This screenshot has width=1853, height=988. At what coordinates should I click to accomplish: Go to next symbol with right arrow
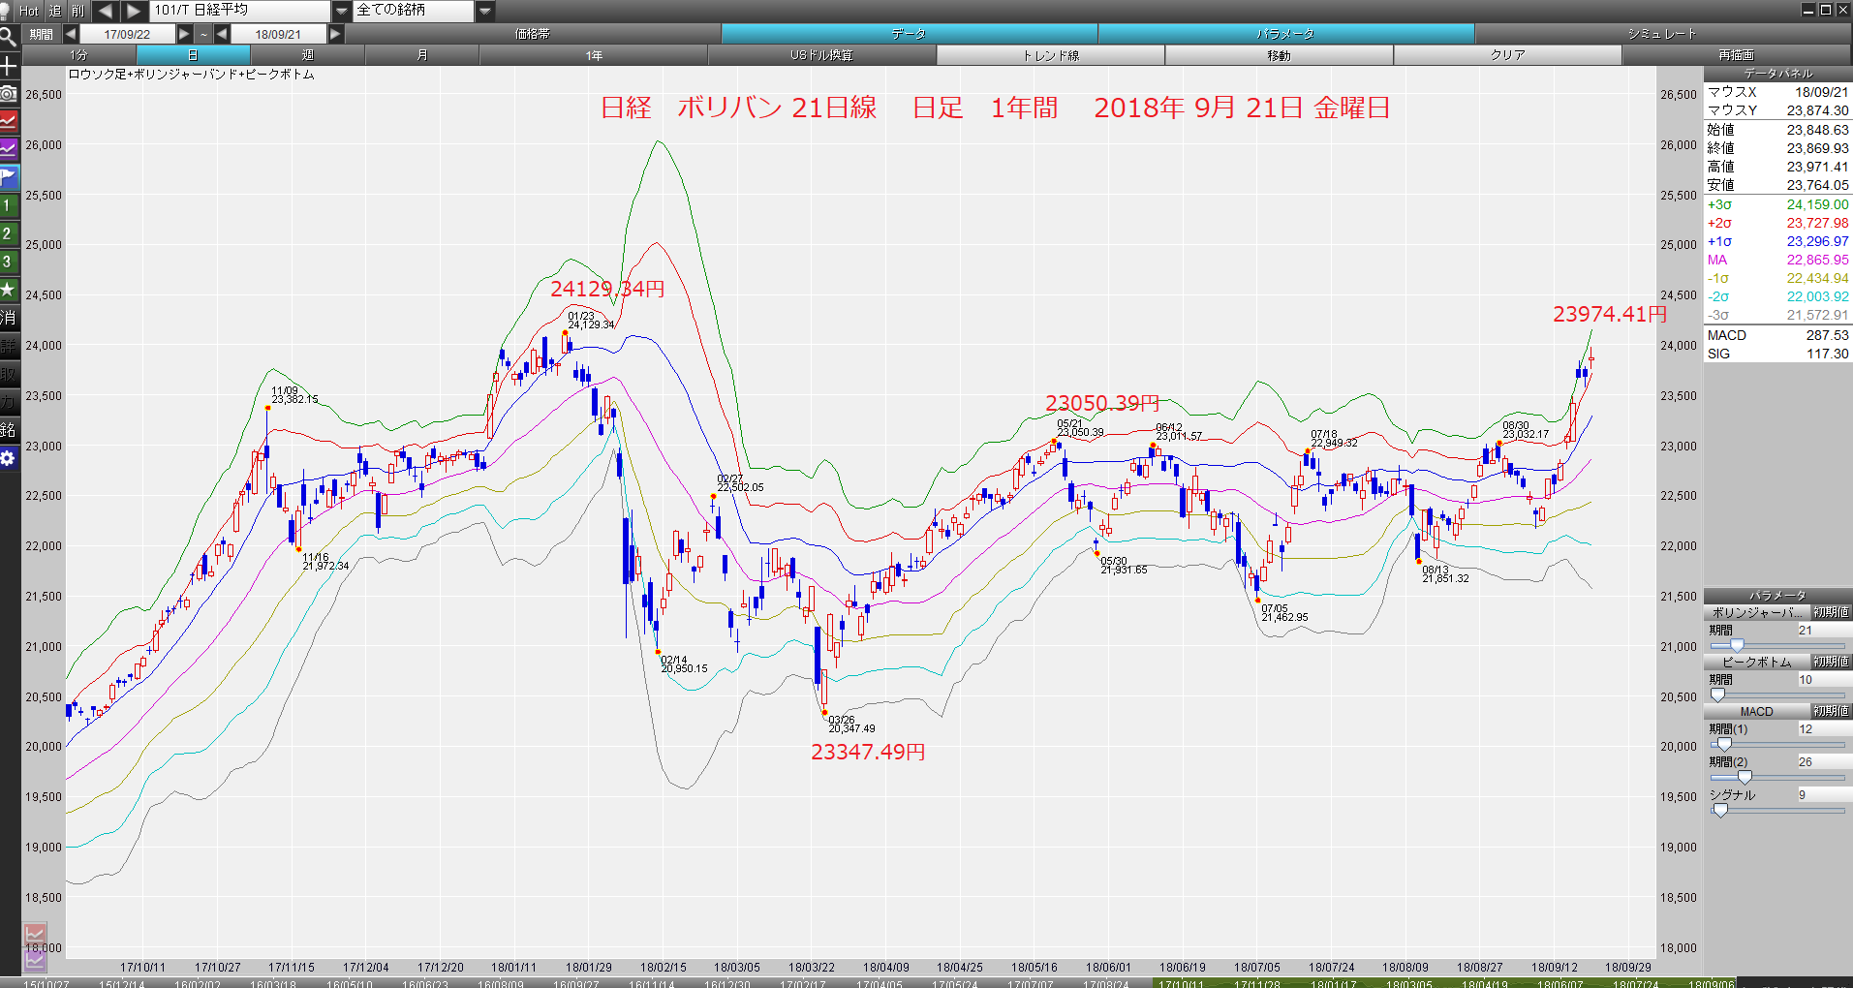click(x=134, y=11)
